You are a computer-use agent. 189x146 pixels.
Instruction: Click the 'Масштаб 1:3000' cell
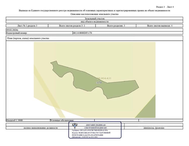pyautogui.click(x=28, y=120)
